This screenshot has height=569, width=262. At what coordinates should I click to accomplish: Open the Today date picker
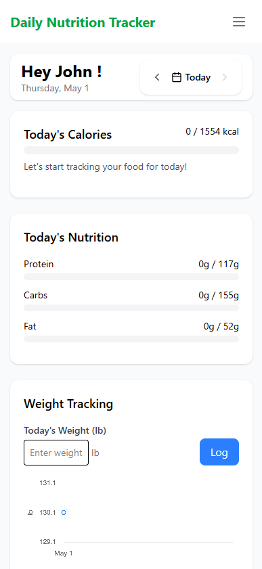pyautogui.click(x=191, y=77)
